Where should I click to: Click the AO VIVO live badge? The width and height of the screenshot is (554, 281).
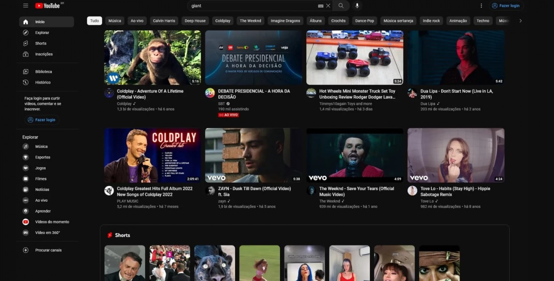tap(228, 115)
